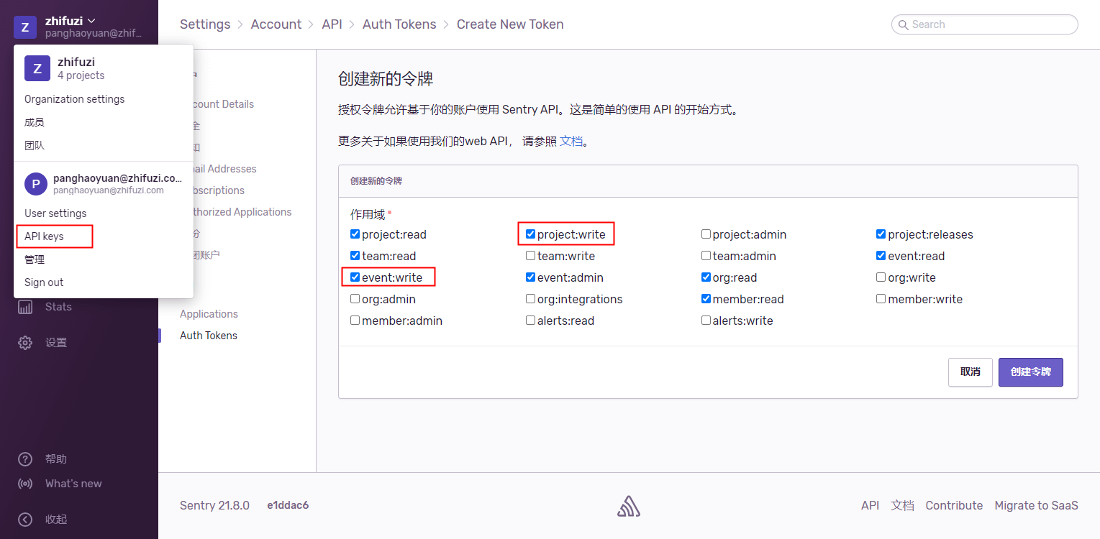1100x539 pixels.
Task: Open 管理 from the dropdown menu
Action: 35,259
